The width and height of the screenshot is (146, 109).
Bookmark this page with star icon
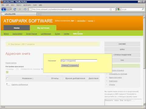[111, 9]
